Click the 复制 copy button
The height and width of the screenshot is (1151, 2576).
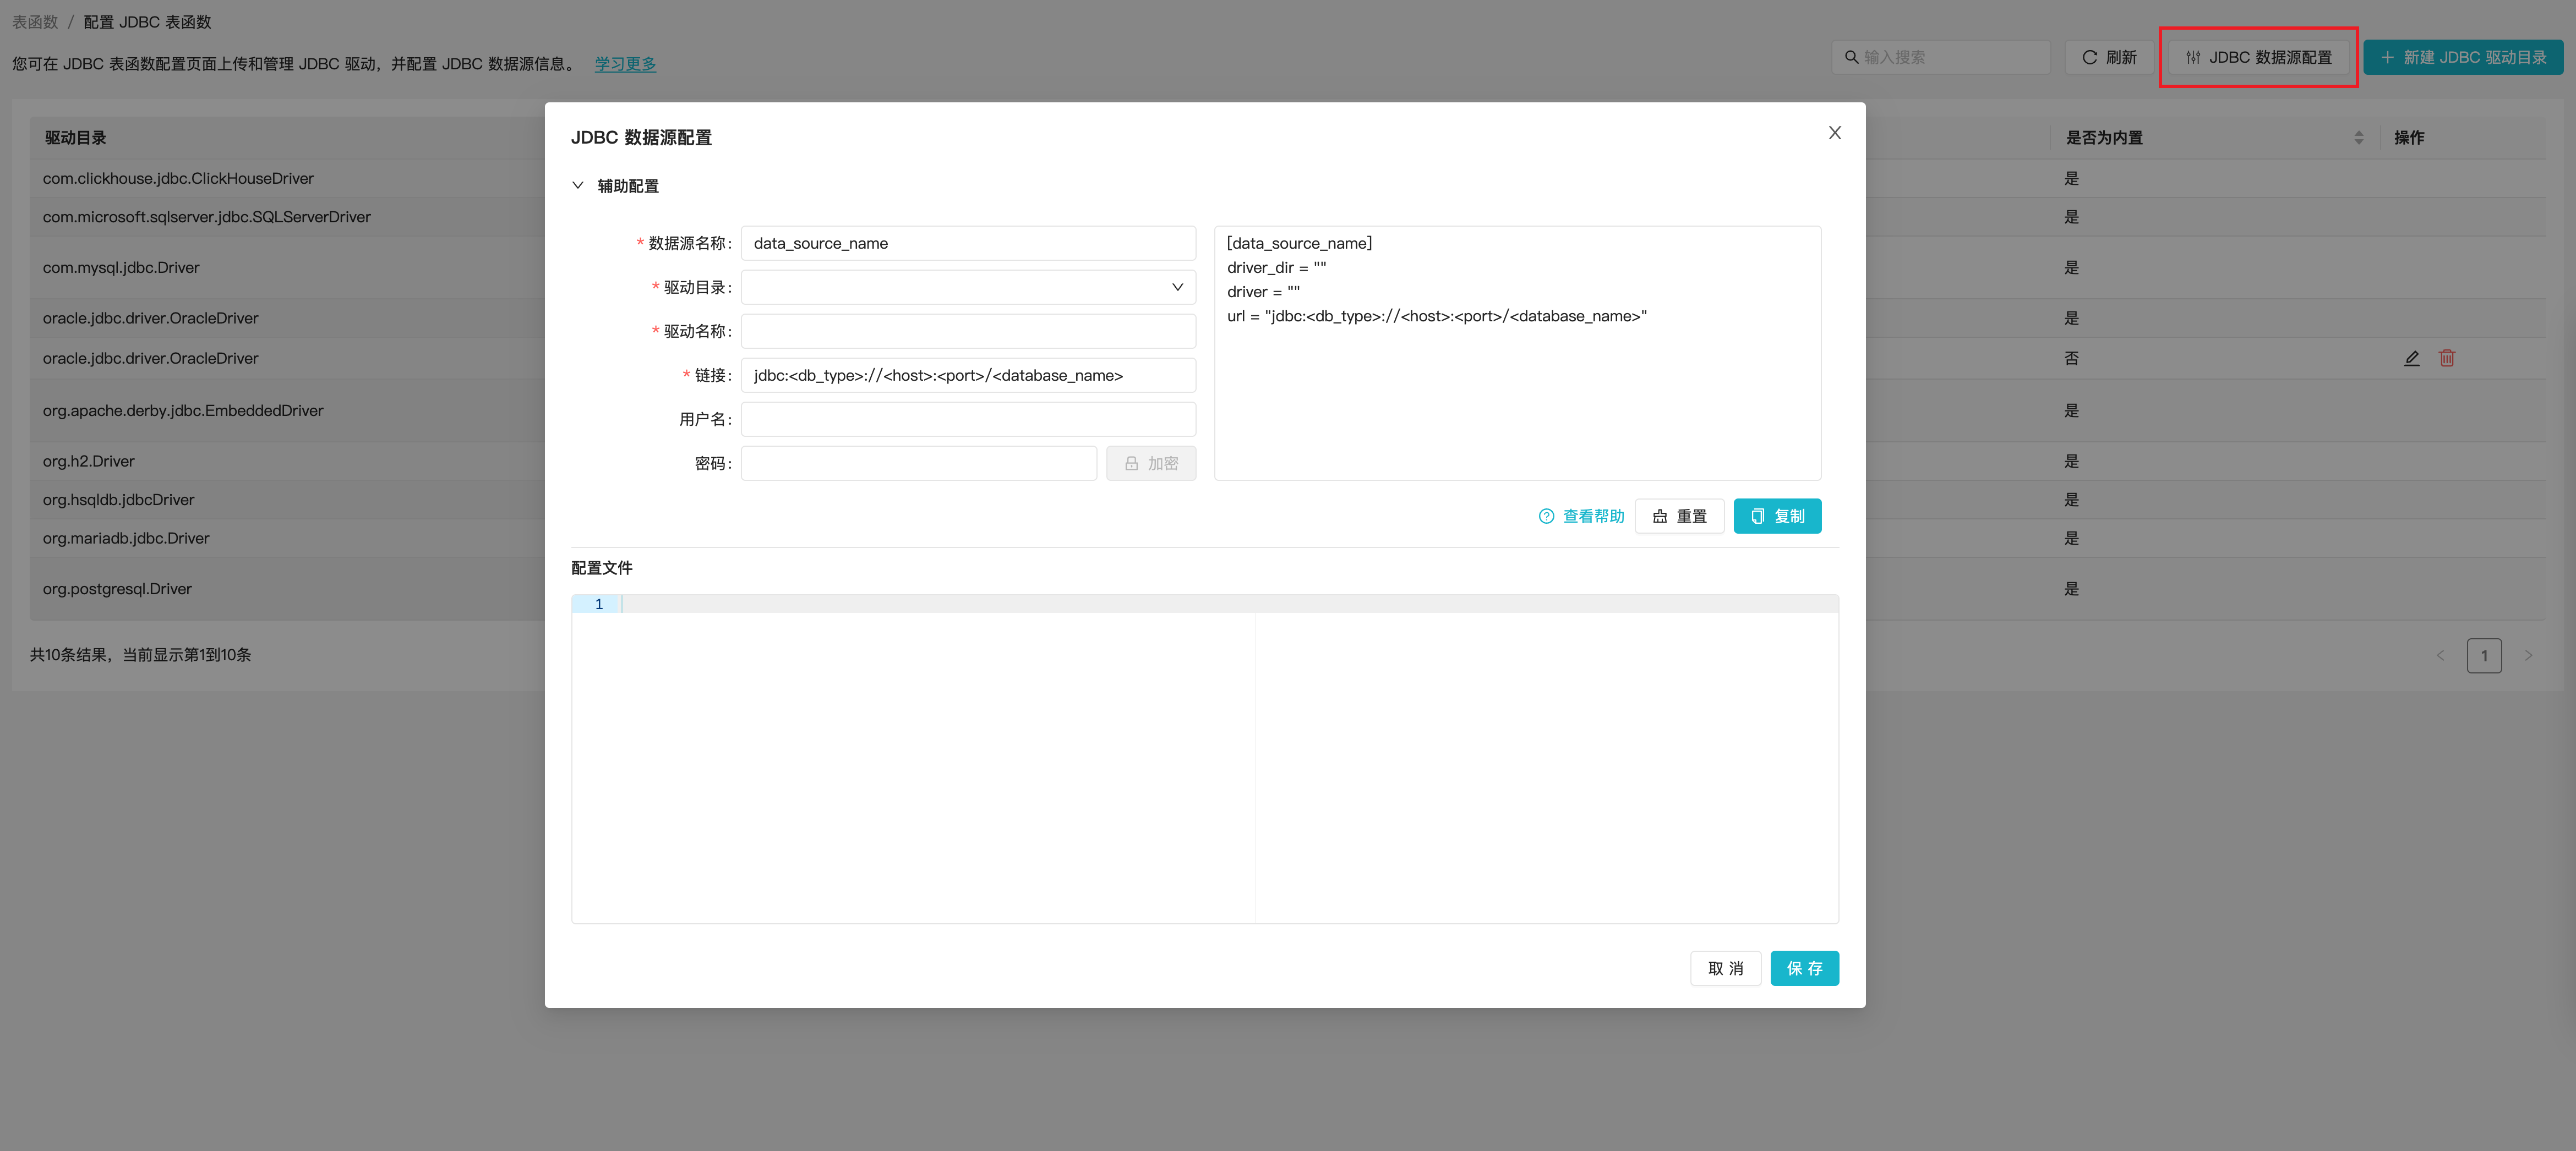(x=1777, y=516)
